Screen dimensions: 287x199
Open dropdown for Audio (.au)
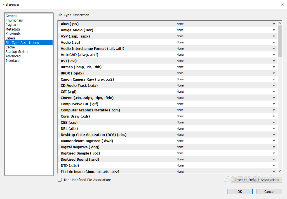(274, 43)
